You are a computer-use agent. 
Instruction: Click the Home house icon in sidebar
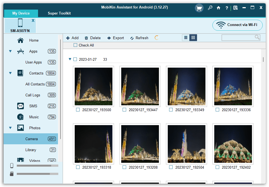[x=21, y=40]
